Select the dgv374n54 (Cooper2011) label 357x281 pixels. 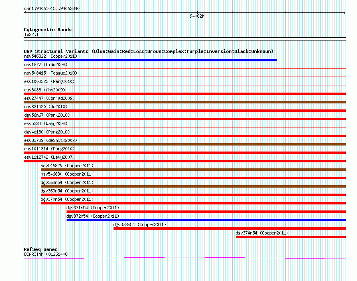[262, 233]
